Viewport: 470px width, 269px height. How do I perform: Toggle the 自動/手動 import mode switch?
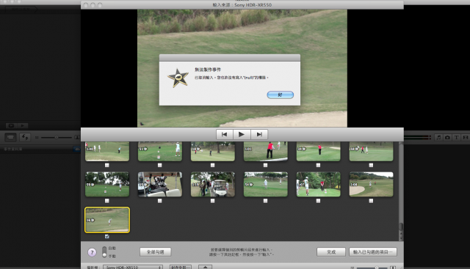[x=104, y=252]
